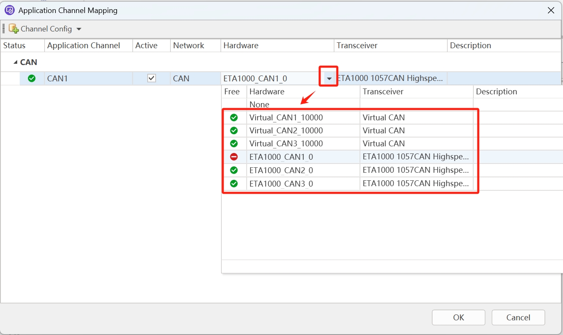The height and width of the screenshot is (335, 563).
Task: Click the red busy icon beside ETA1000_CAN1_0
Action: pyautogui.click(x=234, y=157)
